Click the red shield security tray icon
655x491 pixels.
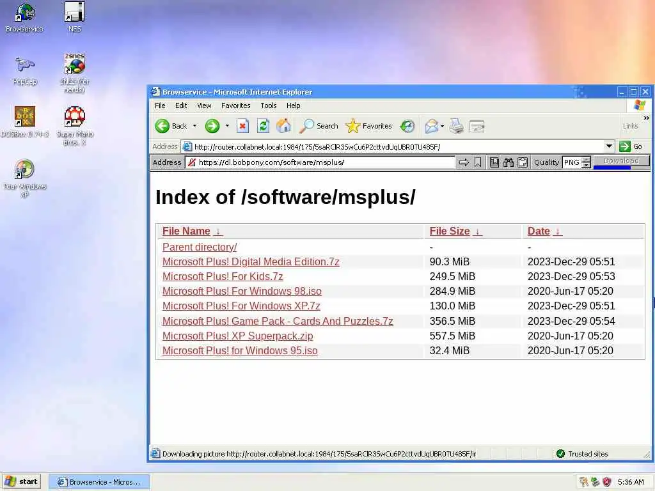[x=607, y=482]
